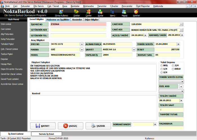Switch to the Diğer Bilgiler tab
Screen dimensions: 197x140
pyautogui.click(x=91, y=20)
